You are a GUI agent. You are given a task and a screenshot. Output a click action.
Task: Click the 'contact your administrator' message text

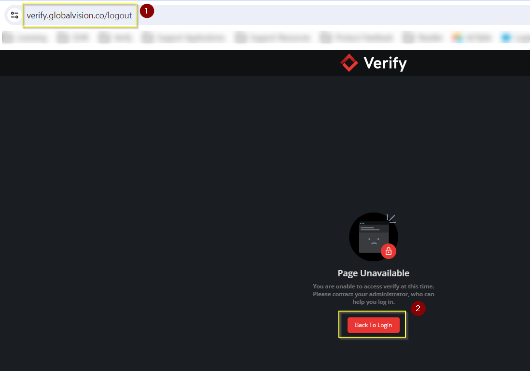pyautogui.click(x=373, y=294)
